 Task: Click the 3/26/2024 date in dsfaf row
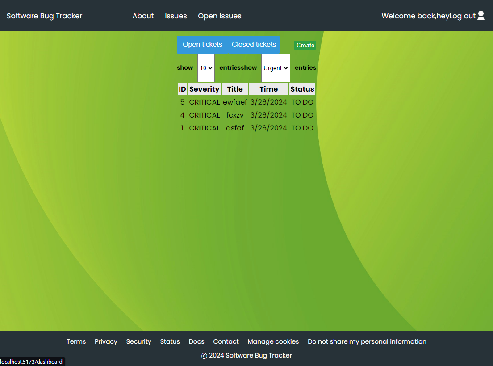coord(268,128)
